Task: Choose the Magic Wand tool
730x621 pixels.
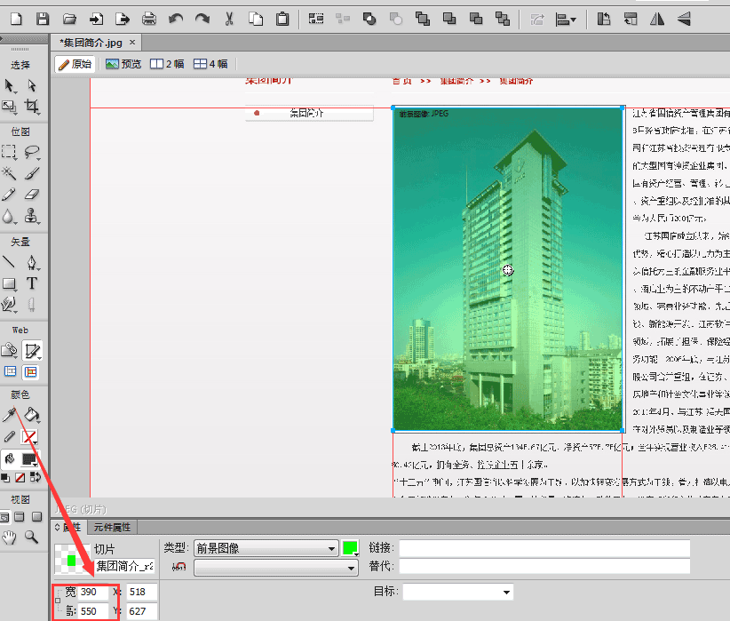Action: [x=10, y=172]
